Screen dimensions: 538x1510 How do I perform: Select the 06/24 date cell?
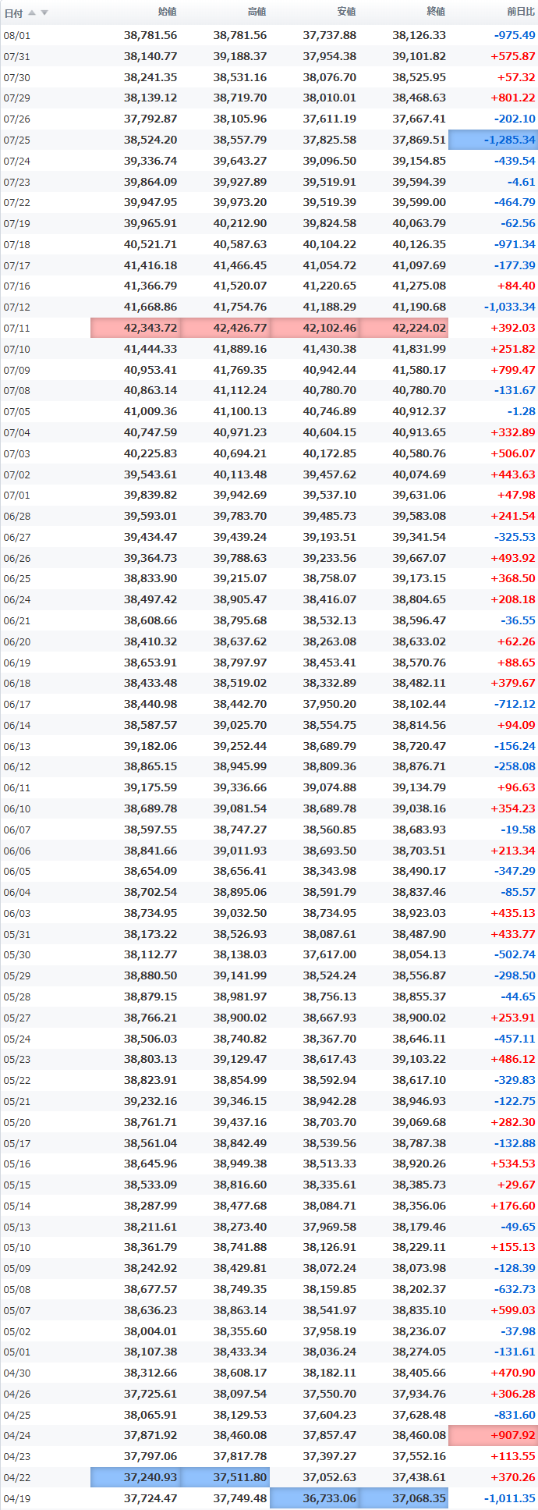(x=17, y=599)
